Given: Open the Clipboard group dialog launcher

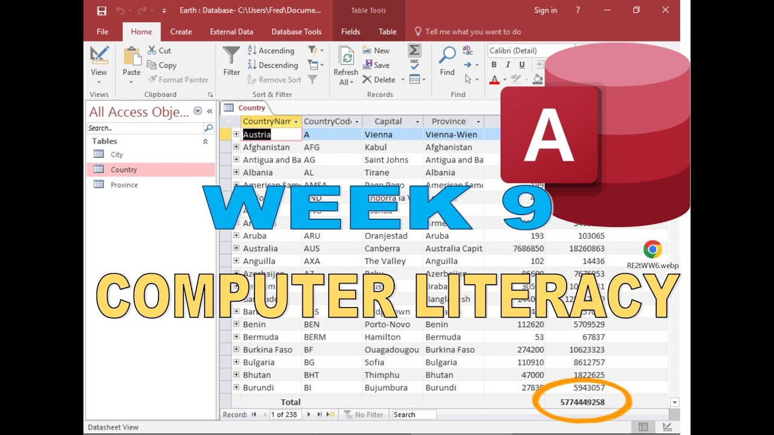Looking at the screenshot, I should 210,95.
